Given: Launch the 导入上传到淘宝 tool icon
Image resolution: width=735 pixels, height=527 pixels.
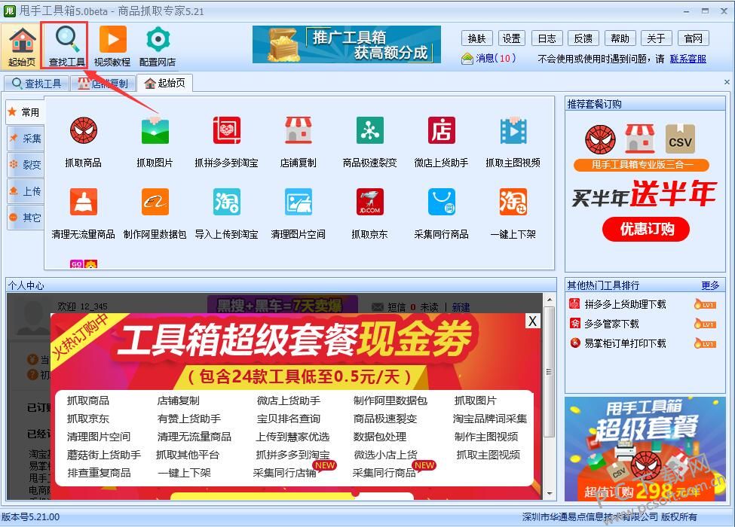Looking at the screenshot, I should tap(227, 202).
